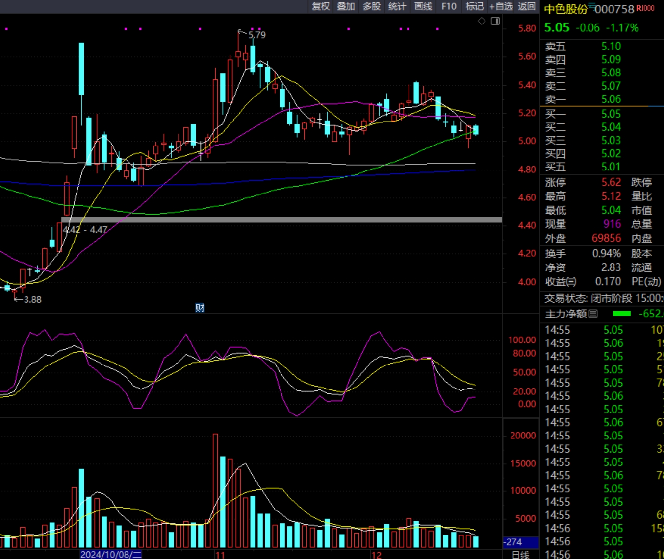The height and width of the screenshot is (559, 664).
Task: Open F10 company information
Action: point(449,6)
